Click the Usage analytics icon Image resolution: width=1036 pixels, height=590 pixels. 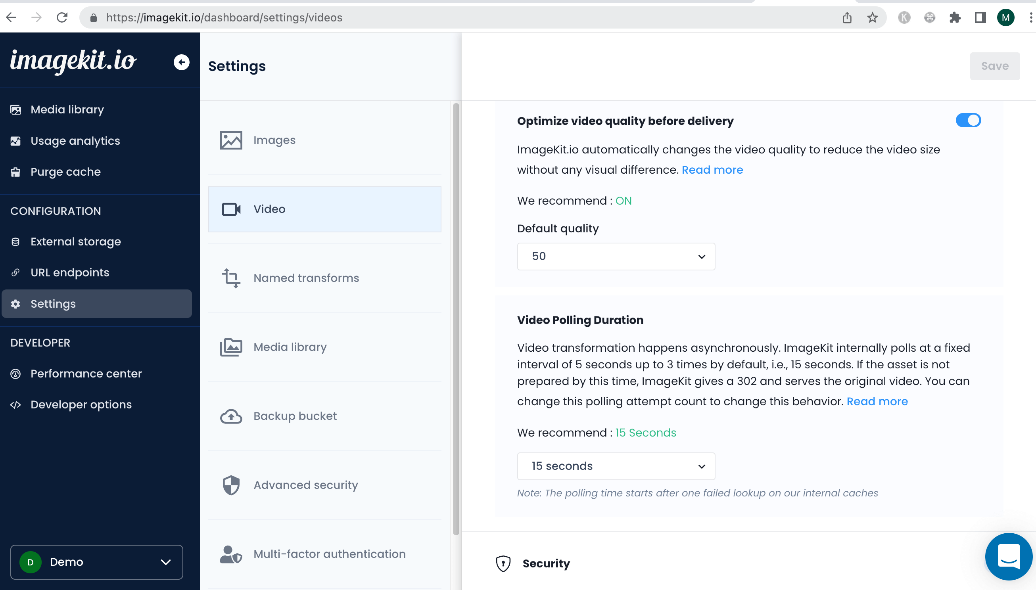[15, 140]
